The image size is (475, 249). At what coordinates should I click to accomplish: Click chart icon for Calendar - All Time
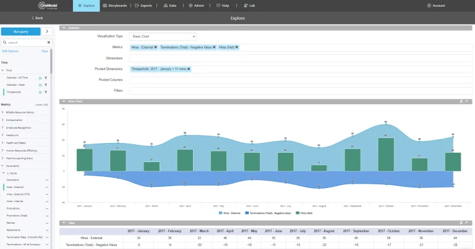pyautogui.click(x=40, y=78)
